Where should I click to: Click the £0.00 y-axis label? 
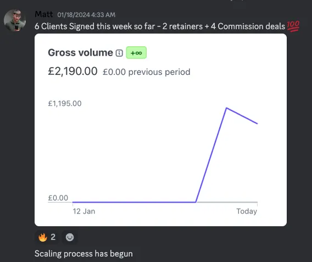point(58,198)
